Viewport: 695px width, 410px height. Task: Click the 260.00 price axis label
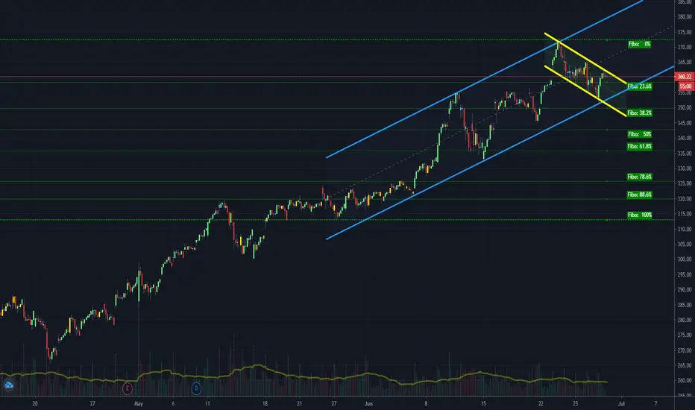(x=685, y=380)
